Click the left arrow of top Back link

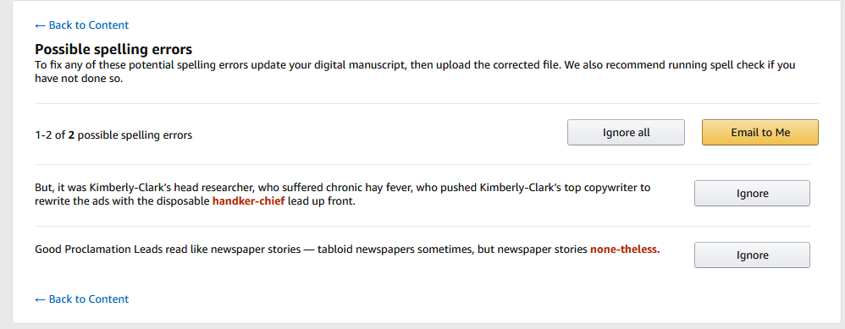[x=40, y=25]
